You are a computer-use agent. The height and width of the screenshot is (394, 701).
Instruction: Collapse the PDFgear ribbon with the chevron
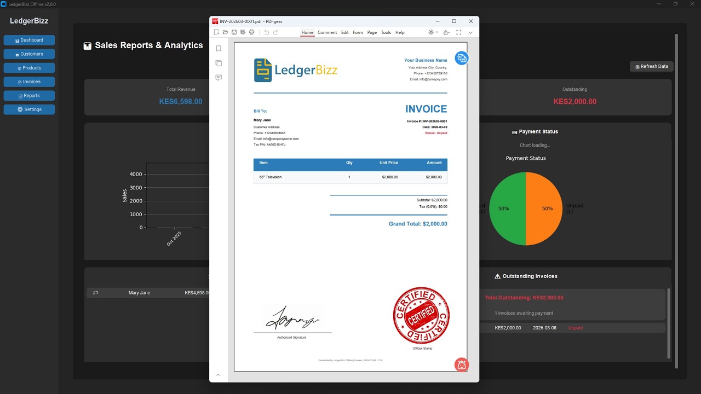click(470, 33)
